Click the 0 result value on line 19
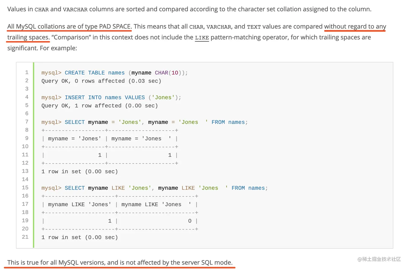This screenshot has height=269, width=408. 190,221
